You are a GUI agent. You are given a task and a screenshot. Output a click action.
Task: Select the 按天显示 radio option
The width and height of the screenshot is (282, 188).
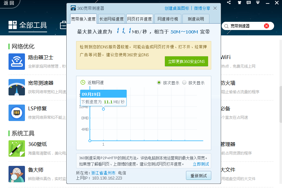(x=184, y=82)
